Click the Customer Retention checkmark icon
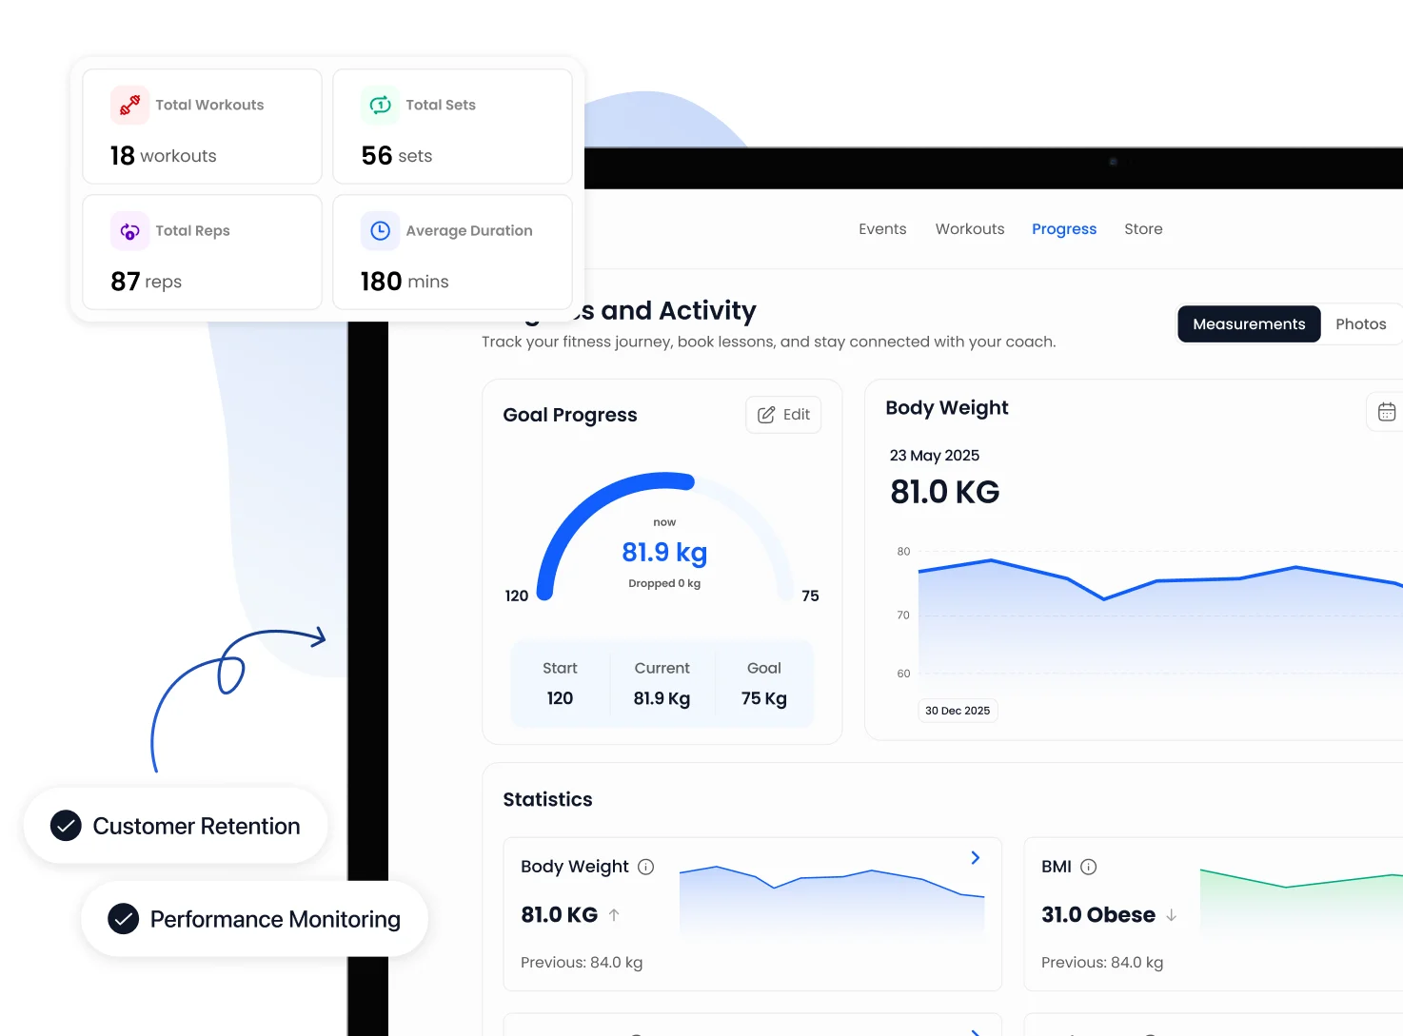Viewport: 1403px width, 1036px height. tap(66, 826)
